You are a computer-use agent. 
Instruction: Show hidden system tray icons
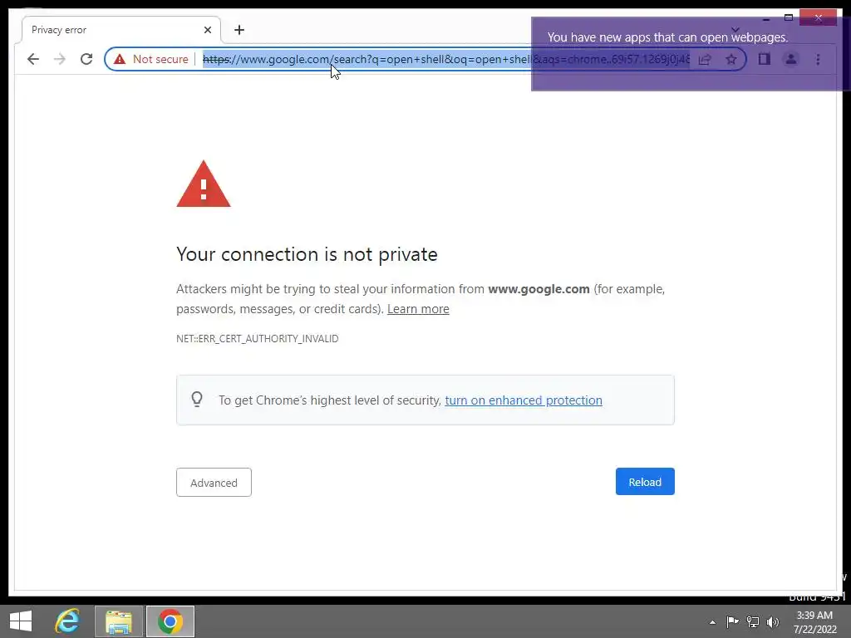click(x=712, y=623)
